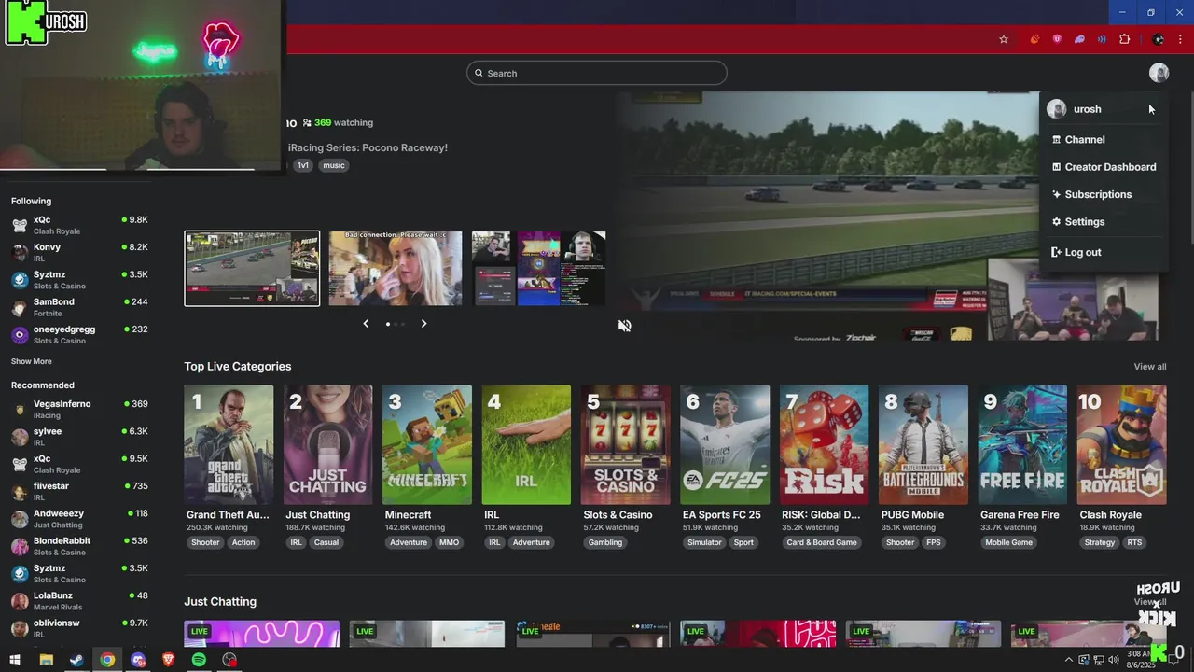Click the Card & Board Game tag
The height and width of the screenshot is (672, 1194).
pyautogui.click(x=822, y=542)
